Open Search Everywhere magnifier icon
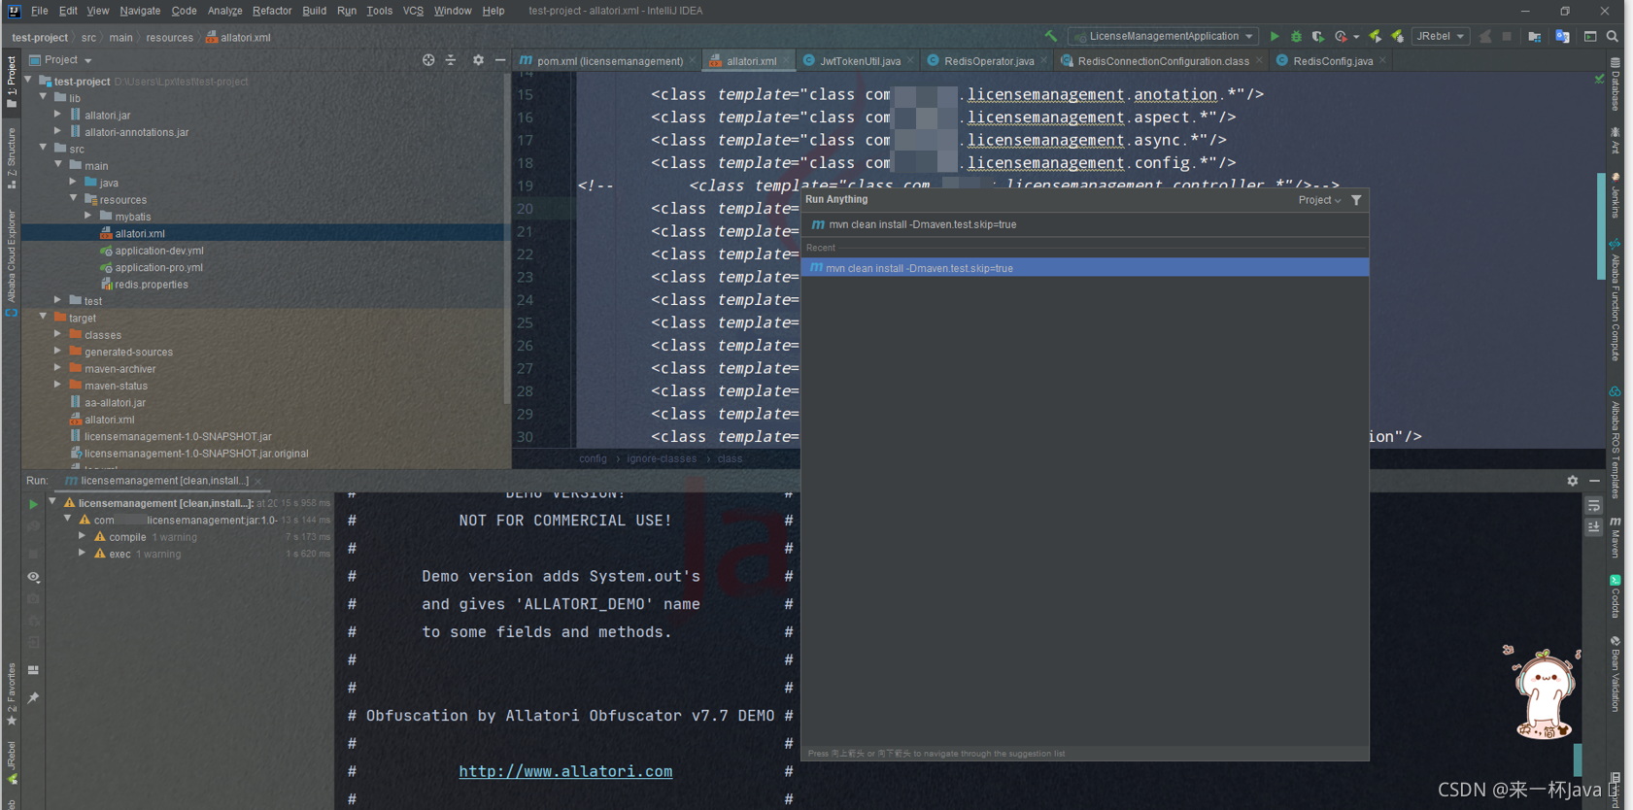 pyautogui.click(x=1613, y=36)
